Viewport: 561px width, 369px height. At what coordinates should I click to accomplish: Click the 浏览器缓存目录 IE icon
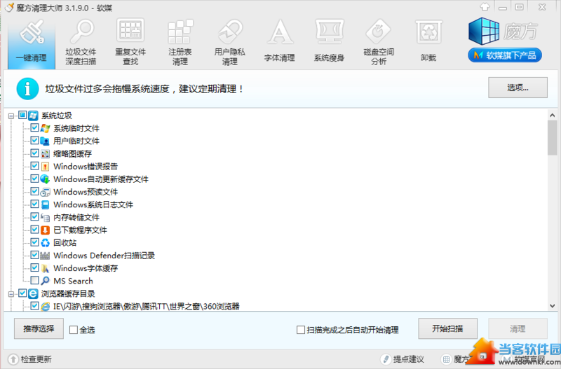tap(33, 293)
